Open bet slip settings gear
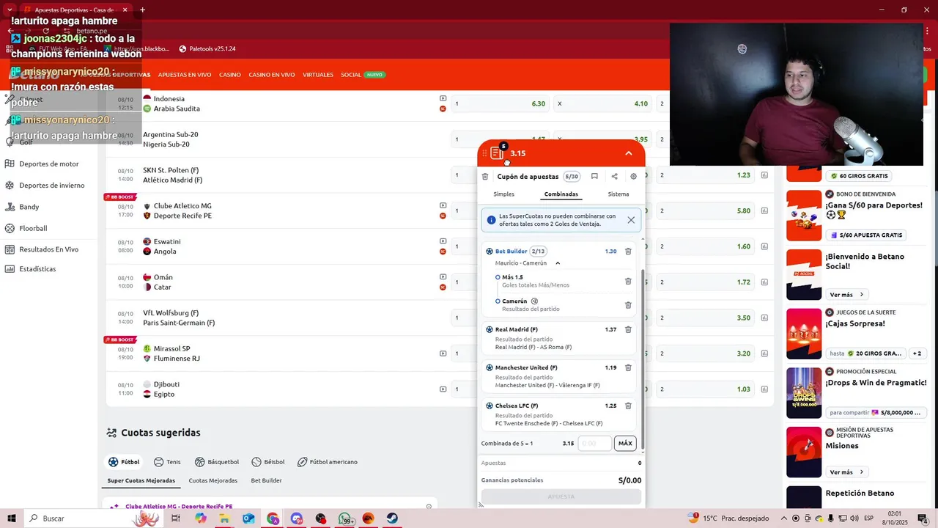Viewport: 938px width, 528px height. coord(634,177)
